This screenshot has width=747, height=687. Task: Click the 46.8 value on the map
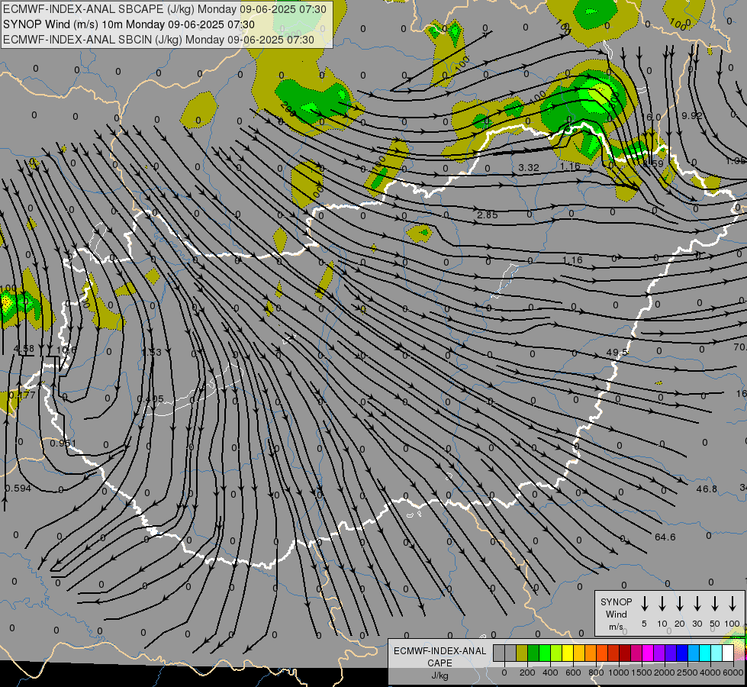click(707, 489)
